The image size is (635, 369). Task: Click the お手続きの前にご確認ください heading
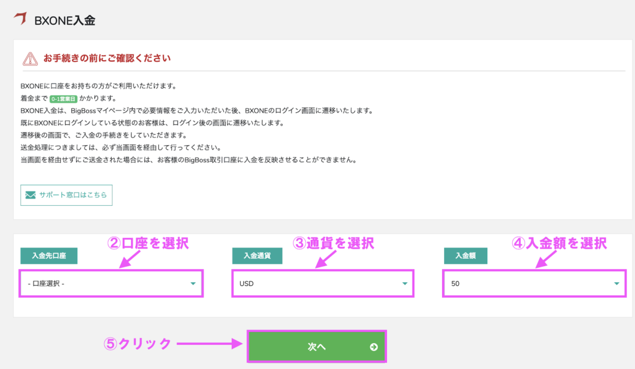coord(107,58)
